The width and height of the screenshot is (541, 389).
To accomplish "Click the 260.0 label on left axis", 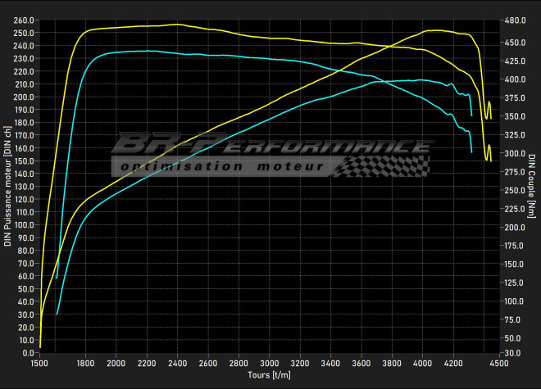I will pyautogui.click(x=24, y=20).
